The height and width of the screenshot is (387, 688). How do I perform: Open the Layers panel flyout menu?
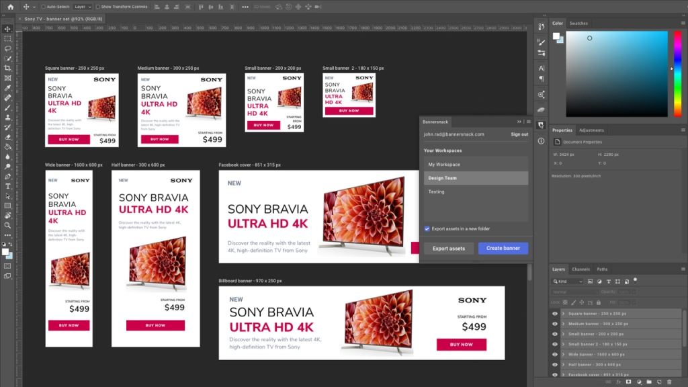(x=683, y=269)
